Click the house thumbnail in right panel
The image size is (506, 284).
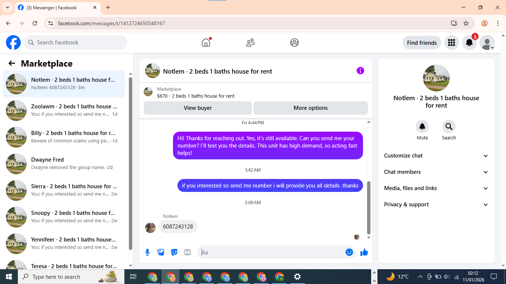pos(436,78)
